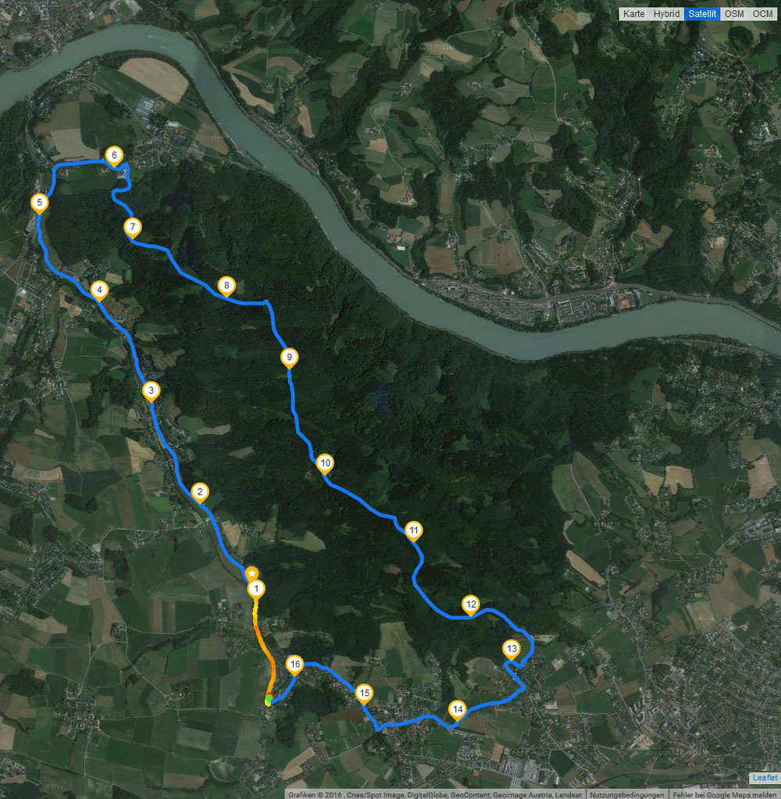Viewport: 781px width, 799px height.
Task: Select the kilometer 5 waypoint marker
Action: pyautogui.click(x=39, y=203)
